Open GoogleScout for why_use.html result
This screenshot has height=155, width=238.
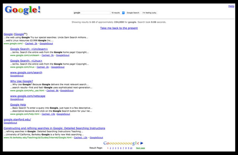point(67,90)
